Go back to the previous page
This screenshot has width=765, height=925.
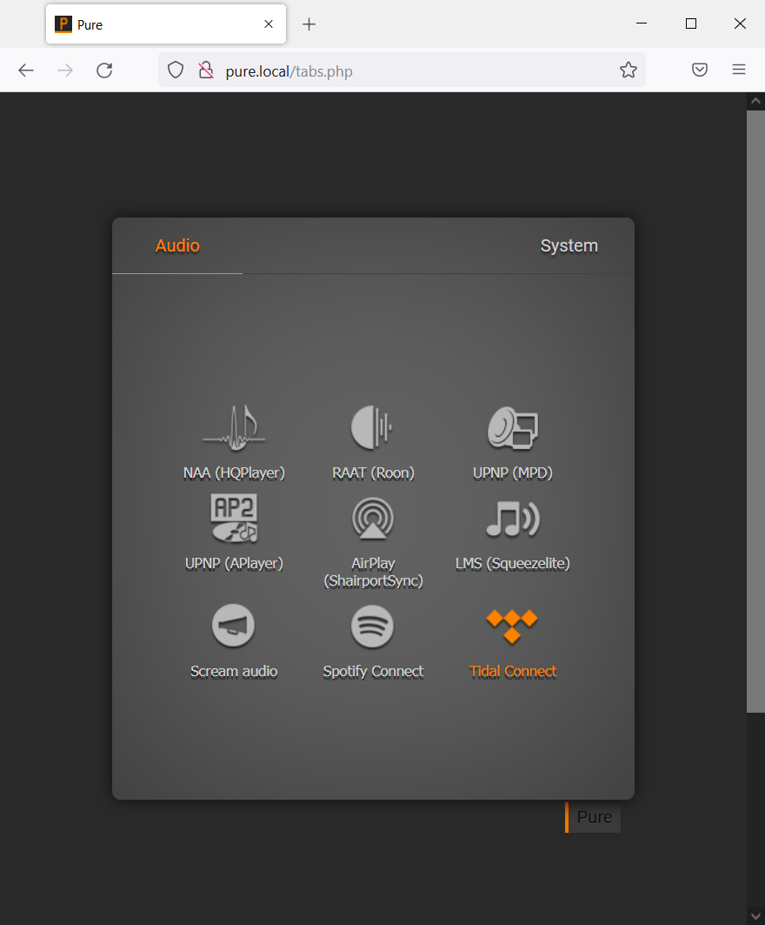[x=26, y=70]
